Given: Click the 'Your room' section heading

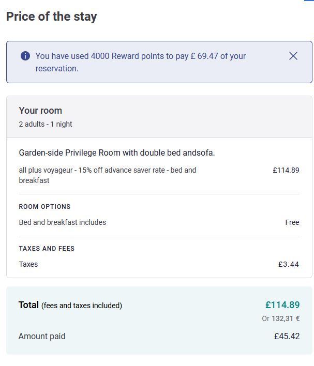Looking at the screenshot, I should click(40, 111).
